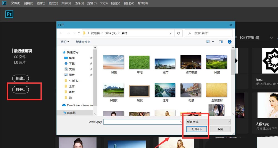Select 图片 in navigation pane
The image size is (278, 148).
[x=69, y=75]
